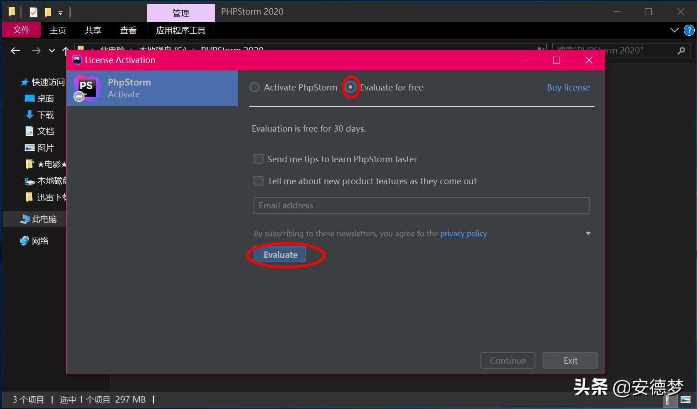The image size is (697, 409).
Task: Open the Buy license link
Action: [569, 87]
